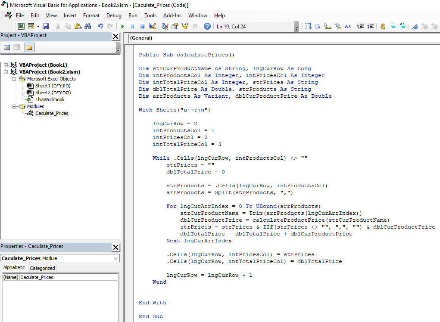The width and height of the screenshot is (440, 322).
Task: Close the Properties panel
Action: tap(115, 247)
